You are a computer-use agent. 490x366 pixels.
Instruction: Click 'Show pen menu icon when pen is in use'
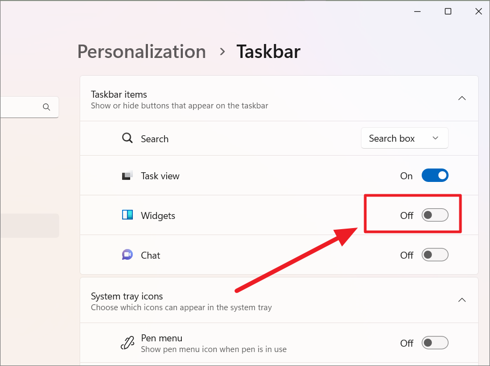coord(214,349)
